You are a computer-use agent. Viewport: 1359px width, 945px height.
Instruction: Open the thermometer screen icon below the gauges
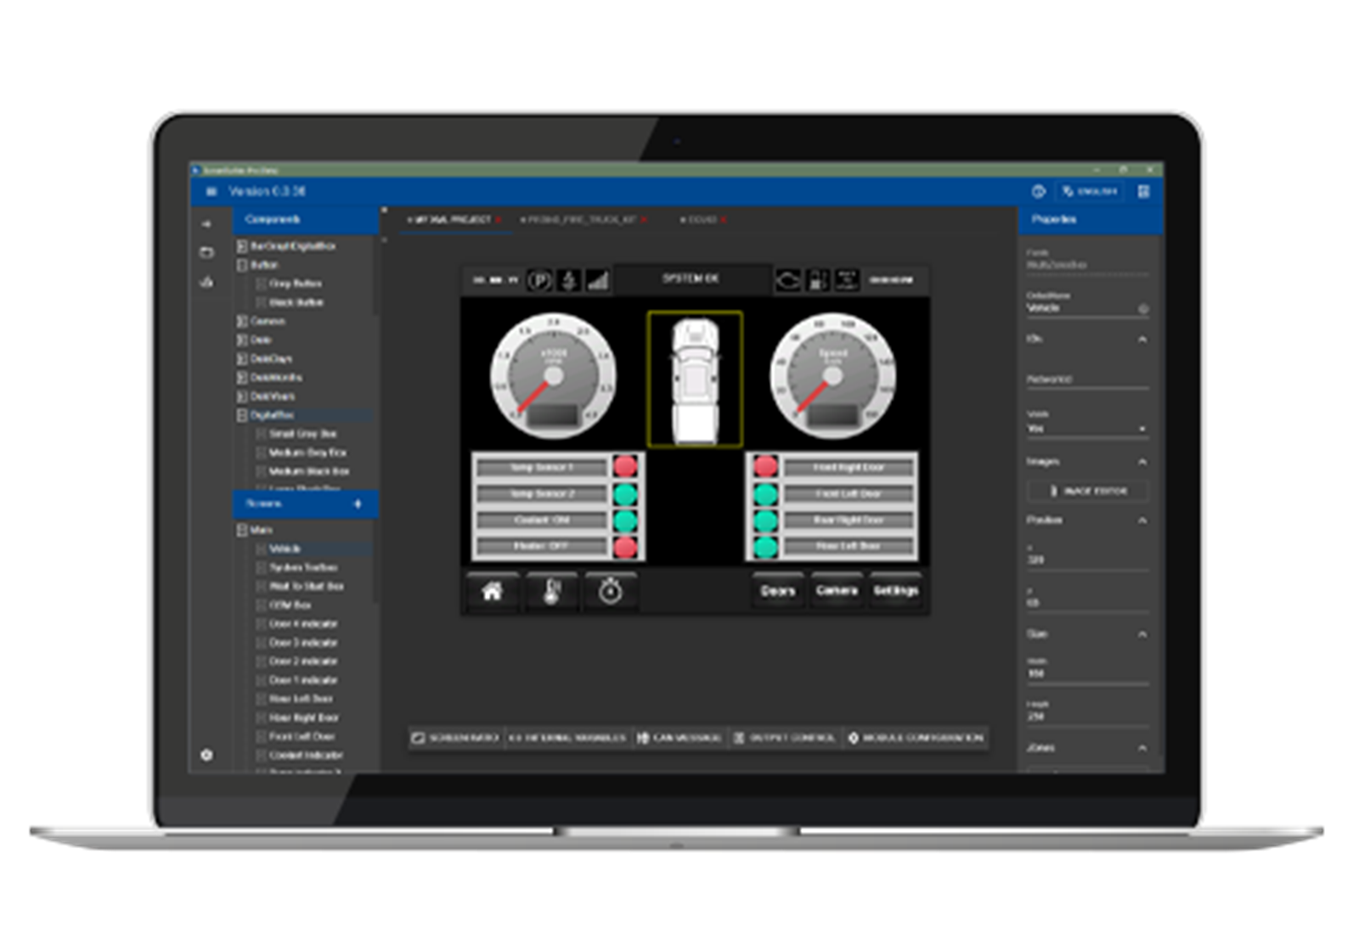[x=552, y=592]
